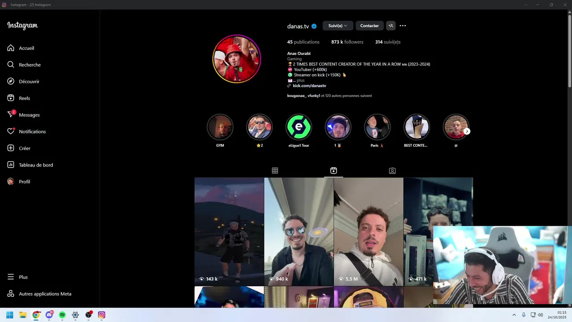Image resolution: width=572 pixels, height=322 pixels.
Task: Click the Gaming category label
Action: pyautogui.click(x=294, y=59)
